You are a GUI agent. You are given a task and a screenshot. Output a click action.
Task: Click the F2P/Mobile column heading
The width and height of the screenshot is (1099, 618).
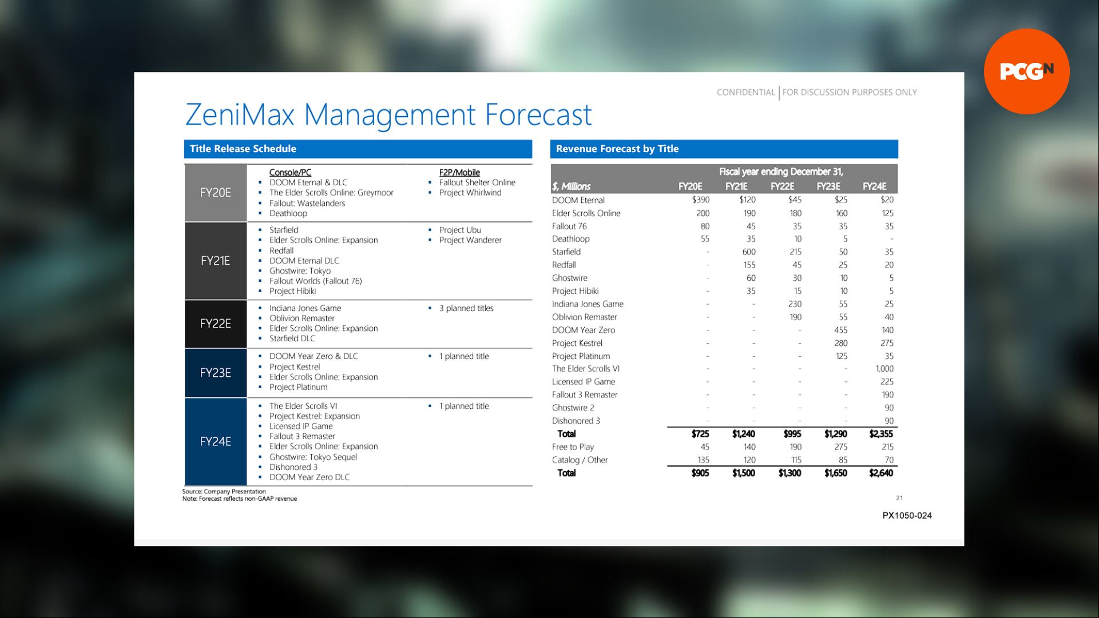click(x=459, y=172)
